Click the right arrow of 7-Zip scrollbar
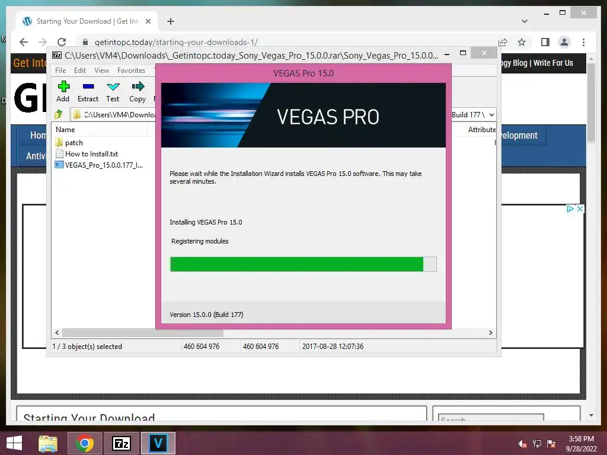 tap(490, 333)
